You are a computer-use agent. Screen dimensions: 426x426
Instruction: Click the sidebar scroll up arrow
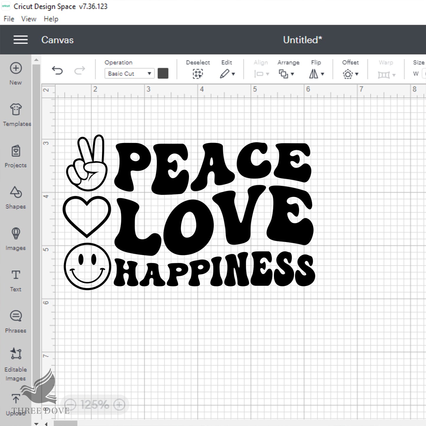(x=36, y=60)
